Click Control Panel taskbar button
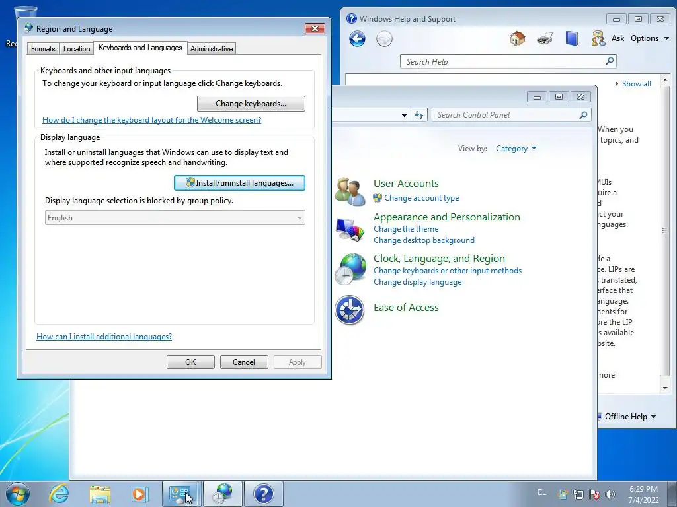This screenshot has height=507, width=677. tap(180, 494)
